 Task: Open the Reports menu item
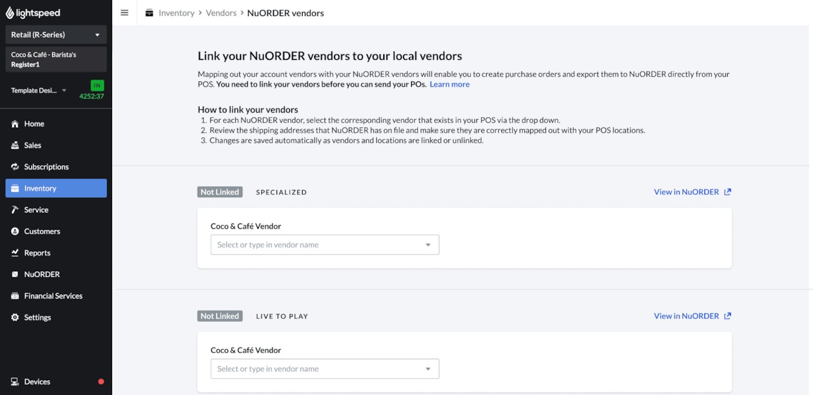click(56, 253)
